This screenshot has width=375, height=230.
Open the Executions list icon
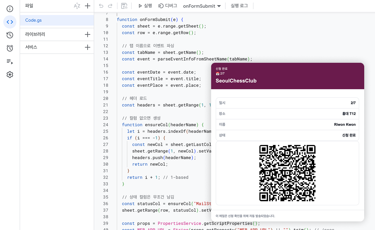click(10, 61)
